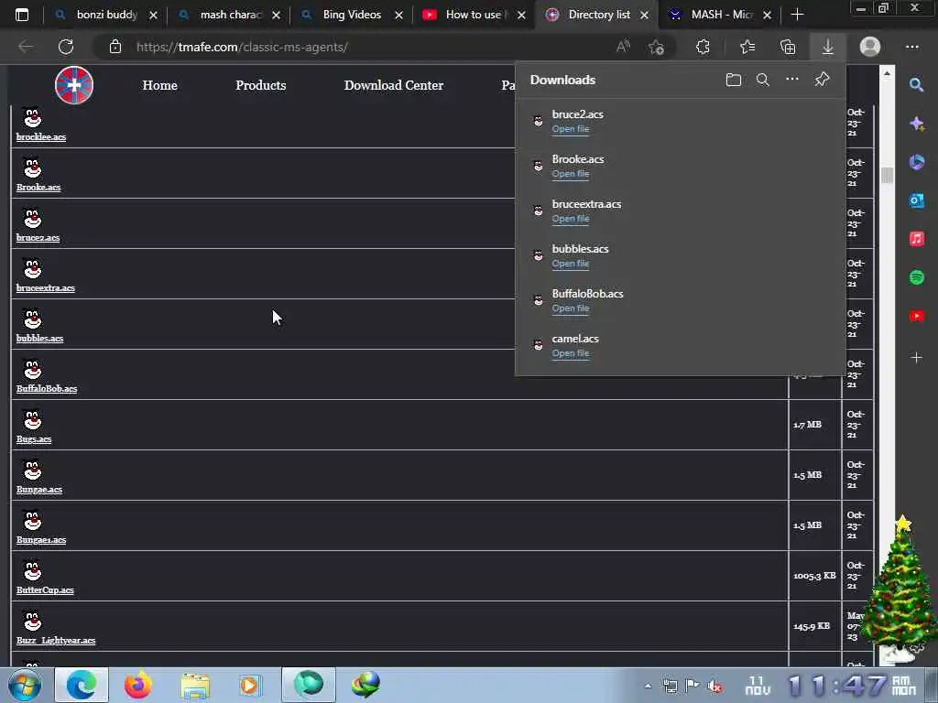This screenshot has height=703, width=938.
Task: Open the Collections icon
Action: click(788, 47)
